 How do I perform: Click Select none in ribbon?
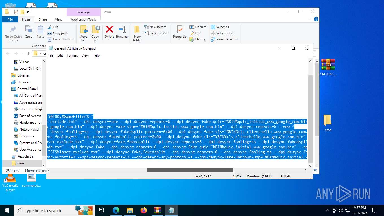(x=222, y=33)
